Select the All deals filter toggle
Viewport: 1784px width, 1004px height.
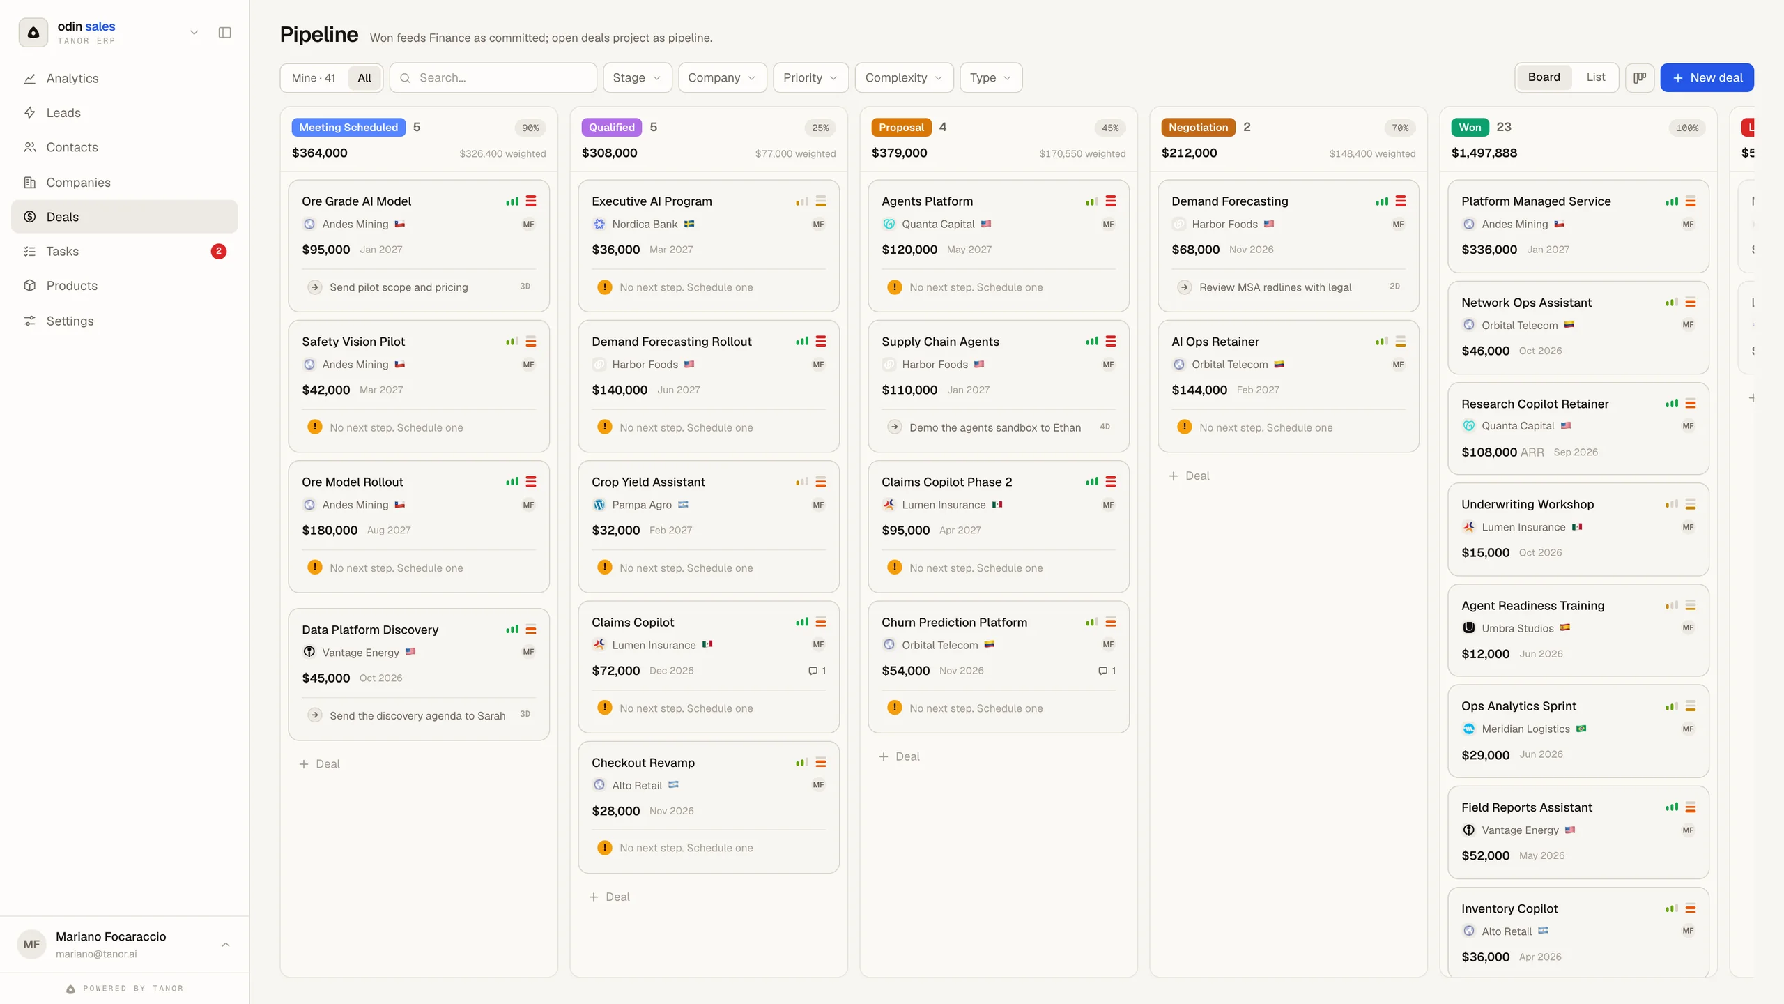(364, 78)
